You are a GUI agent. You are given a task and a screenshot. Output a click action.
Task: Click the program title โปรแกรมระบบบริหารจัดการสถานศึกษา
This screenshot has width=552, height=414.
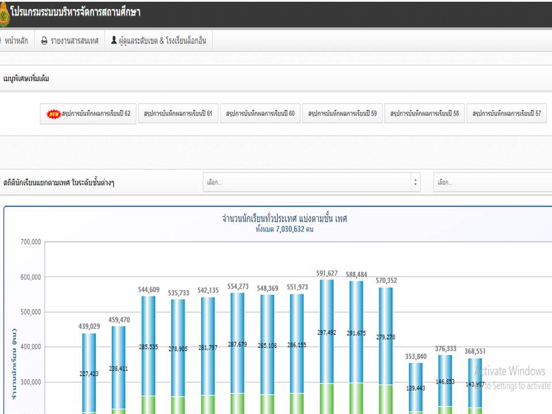(x=75, y=12)
